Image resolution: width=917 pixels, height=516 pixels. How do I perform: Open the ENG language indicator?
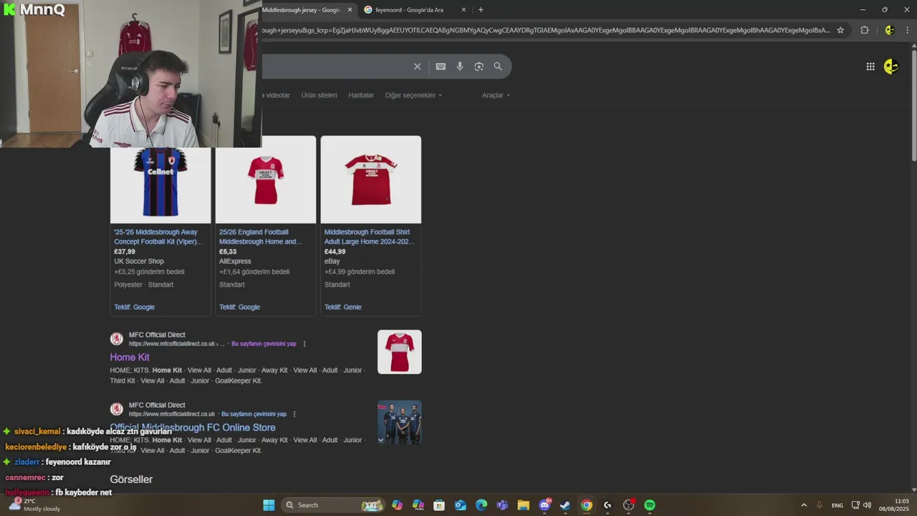click(837, 505)
